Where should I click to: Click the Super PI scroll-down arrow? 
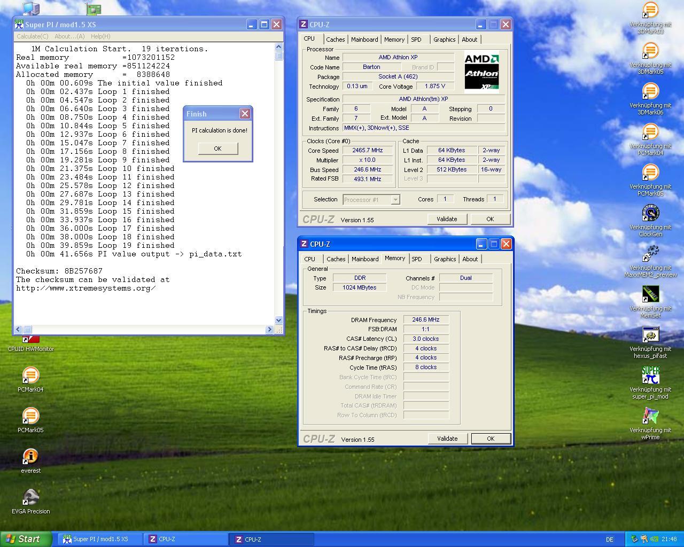pyautogui.click(x=278, y=320)
